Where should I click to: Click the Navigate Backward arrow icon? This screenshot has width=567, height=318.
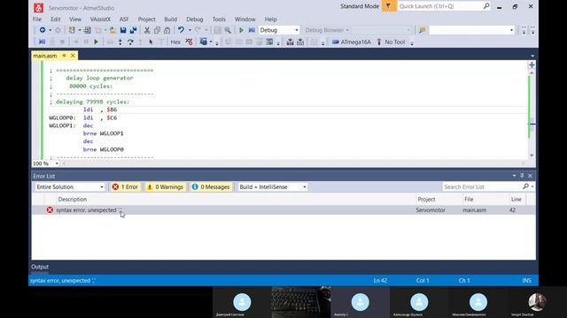[x=43, y=30]
